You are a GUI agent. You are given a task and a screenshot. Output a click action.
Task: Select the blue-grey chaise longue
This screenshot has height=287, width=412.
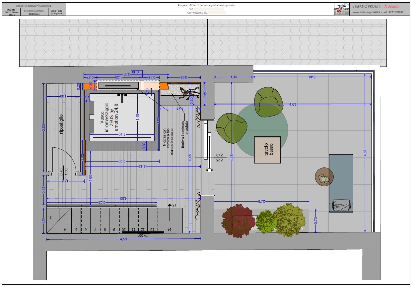click(341, 183)
